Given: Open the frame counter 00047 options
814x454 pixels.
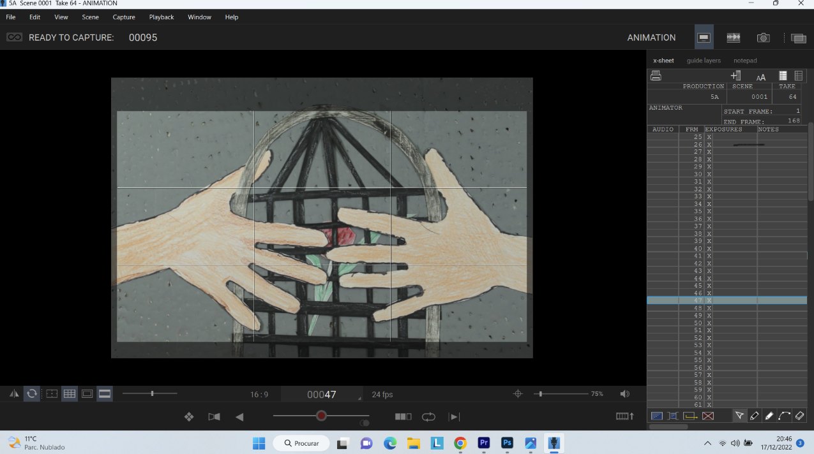Looking at the screenshot, I should coord(322,395).
